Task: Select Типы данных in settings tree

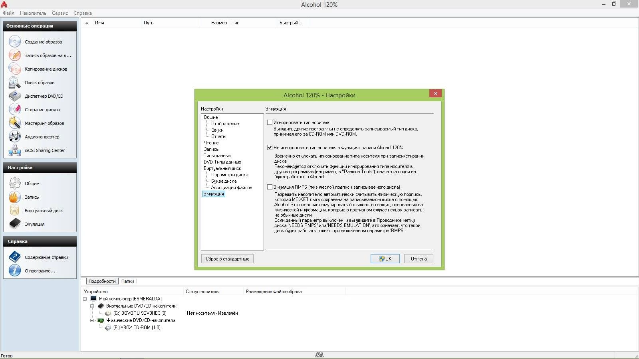Action: [217, 156]
